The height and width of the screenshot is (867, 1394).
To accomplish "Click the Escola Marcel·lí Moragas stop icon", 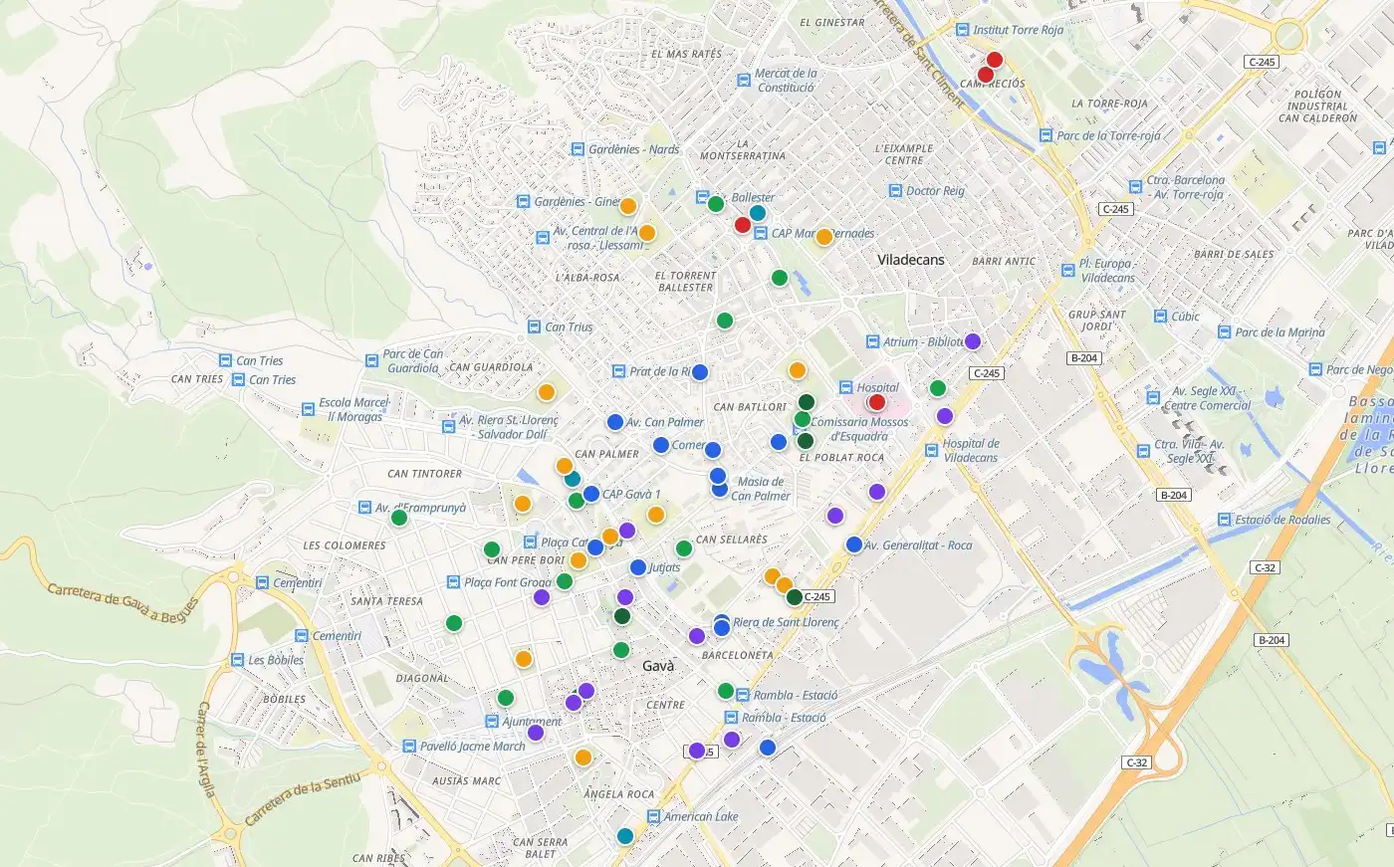I will coord(309,409).
